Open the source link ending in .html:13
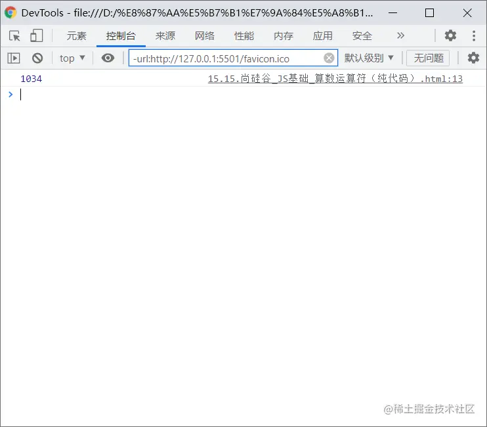The height and width of the screenshot is (427, 487). (x=335, y=79)
